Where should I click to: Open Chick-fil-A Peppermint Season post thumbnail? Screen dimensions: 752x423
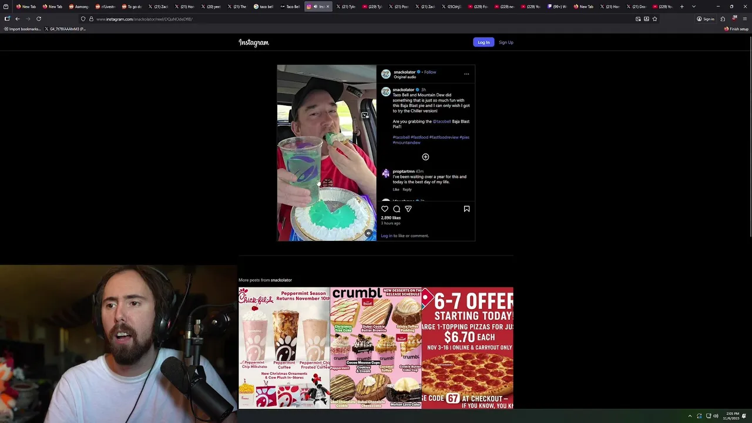click(284, 348)
